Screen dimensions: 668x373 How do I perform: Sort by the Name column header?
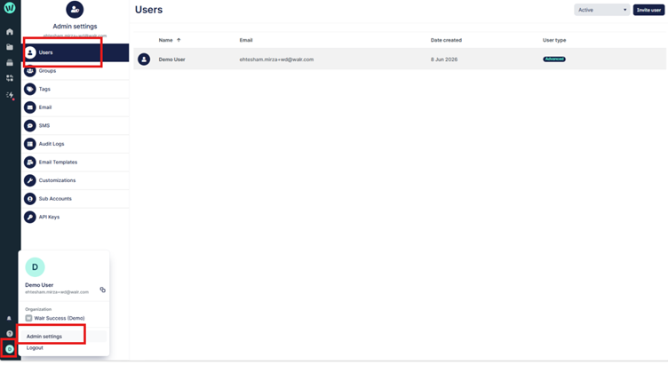[x=166, y=40]
